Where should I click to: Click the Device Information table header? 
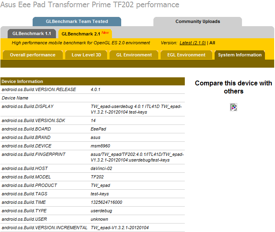tap(23, 81)
